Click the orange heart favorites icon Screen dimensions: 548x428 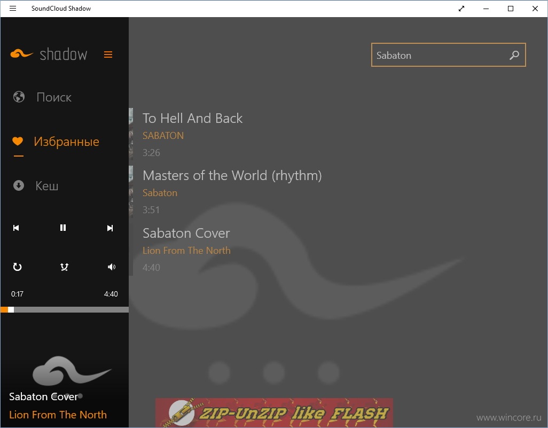pos(18,141)
